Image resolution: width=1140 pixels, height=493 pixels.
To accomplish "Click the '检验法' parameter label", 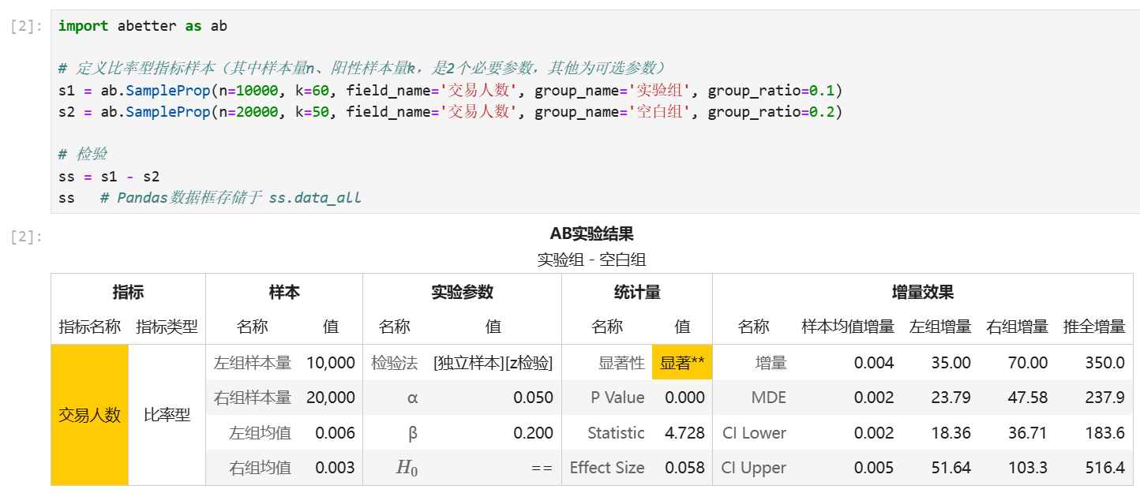I will point(394,363).
